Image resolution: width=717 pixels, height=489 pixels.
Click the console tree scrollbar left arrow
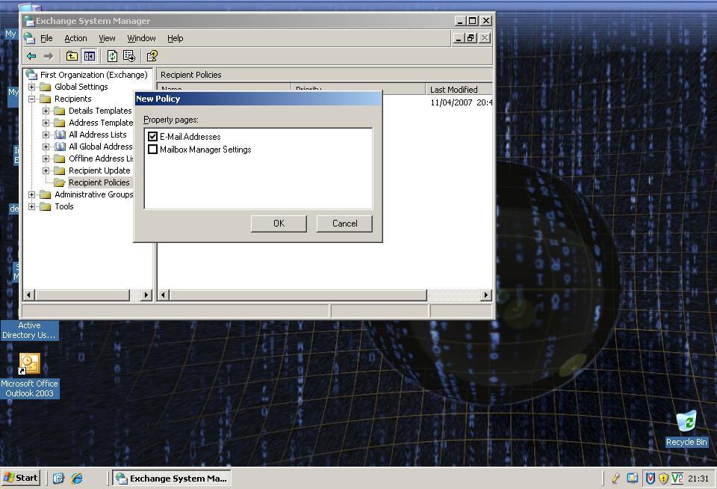click(29, 295)
